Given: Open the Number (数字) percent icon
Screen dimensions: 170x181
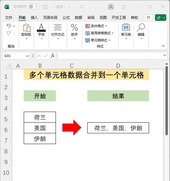Looking at the screenshot, I should (x=74, y=28).
